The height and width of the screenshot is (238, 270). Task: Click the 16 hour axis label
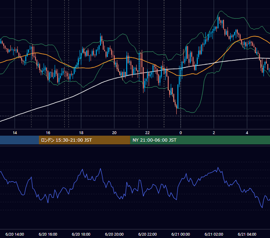pyautogui.click(x=48, y=133)
